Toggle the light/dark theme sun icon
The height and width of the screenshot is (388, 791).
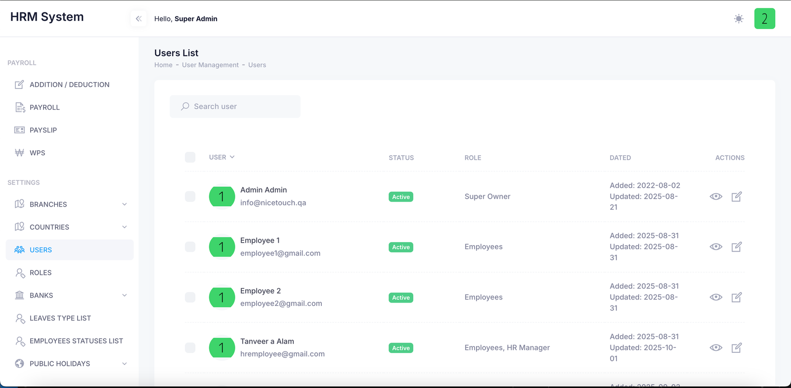click(739, 19)
